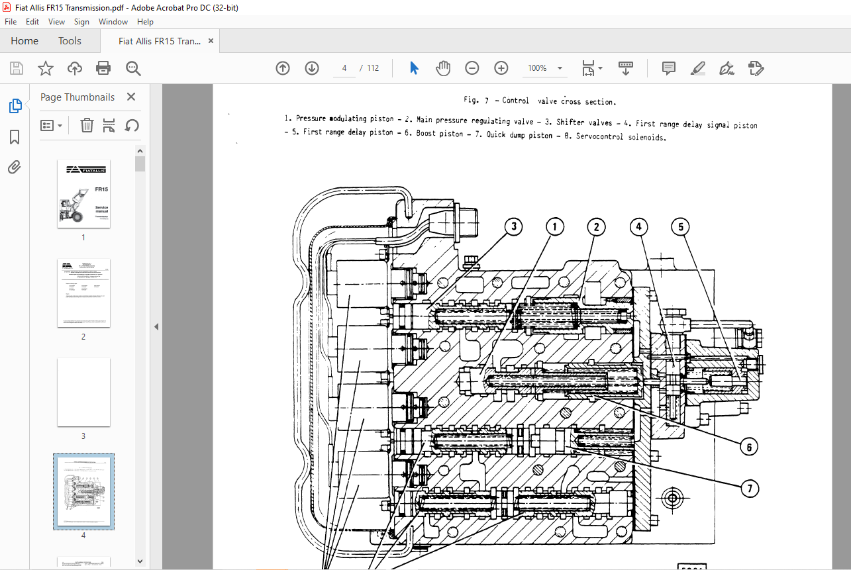Viewport: 851px width, 570px height.
Task: Open the Edit menu
Action: pyautogui.click(x=32, y=22)
